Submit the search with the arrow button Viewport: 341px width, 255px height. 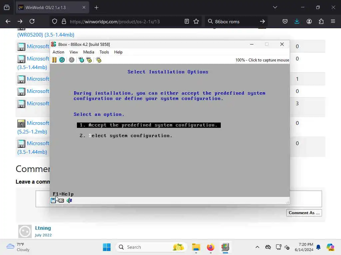point(262,22)
